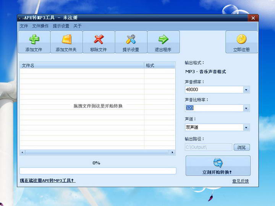Click the 现在就注册APE转MP3工具 link
The width and height of the screenshot is (275, 206).
coord(47,180)
